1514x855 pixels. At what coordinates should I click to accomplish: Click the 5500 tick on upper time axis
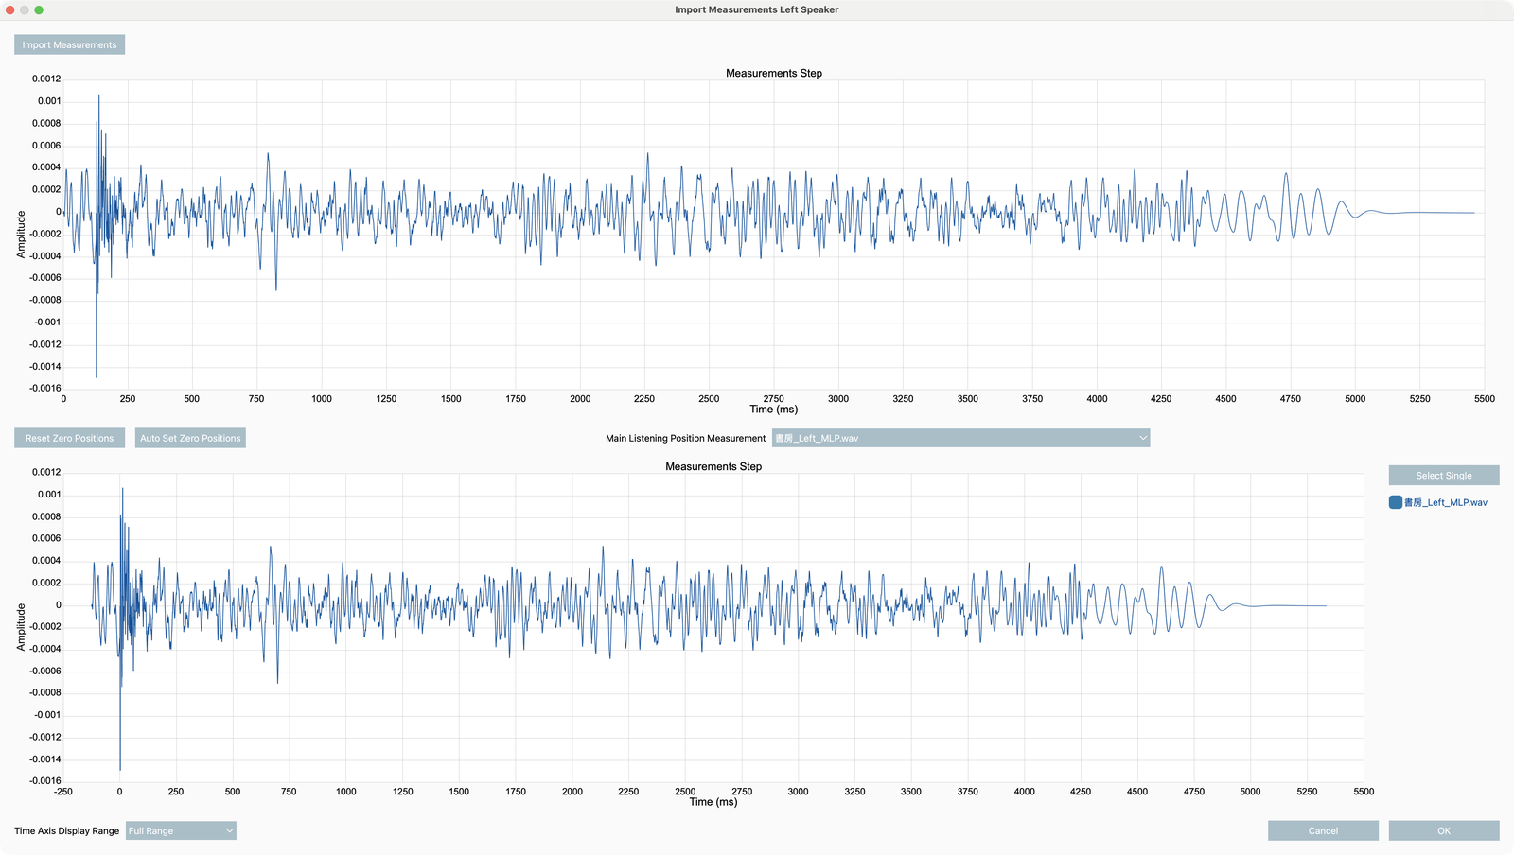click(x=1485, y=399)
